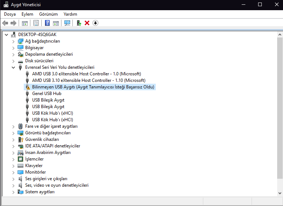Open the Dosya menu
Viewport: 283px width, 206px height.
click(x=10, y=14)
